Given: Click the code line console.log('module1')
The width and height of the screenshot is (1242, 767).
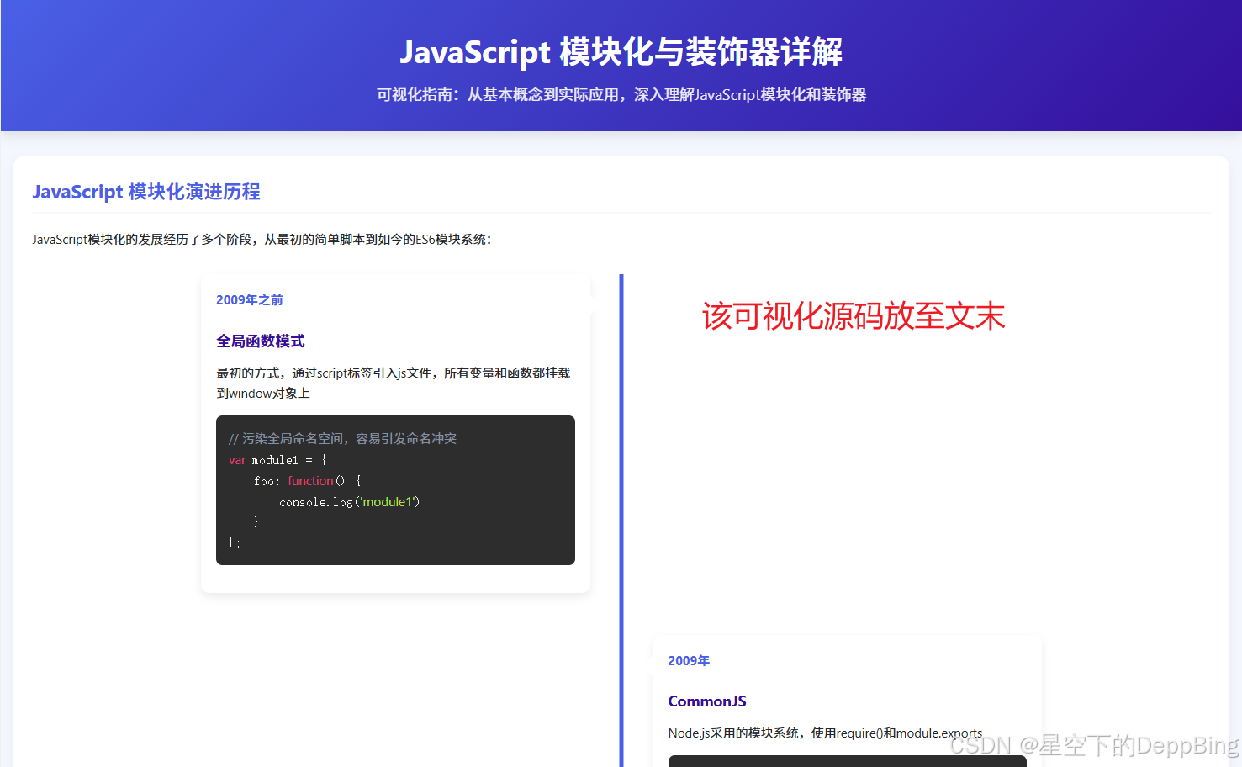Looking at the screenshot, I should click(353, 502).
